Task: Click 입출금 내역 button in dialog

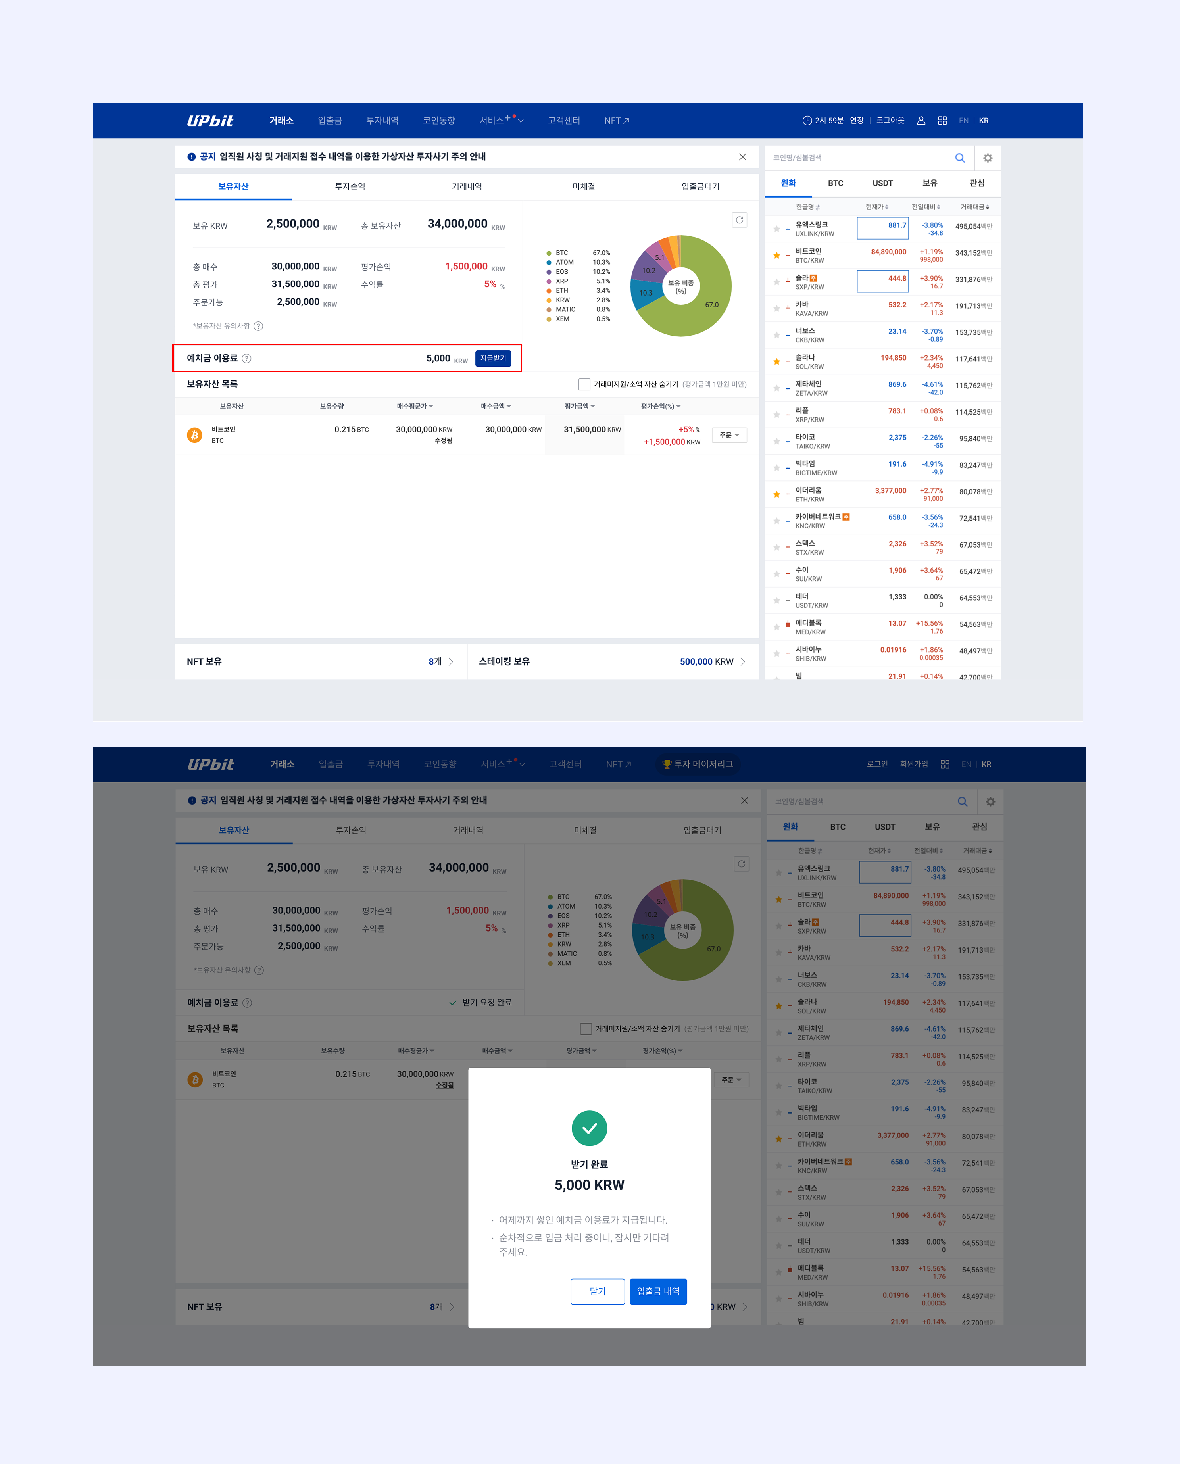Action: click(658, 1291)
